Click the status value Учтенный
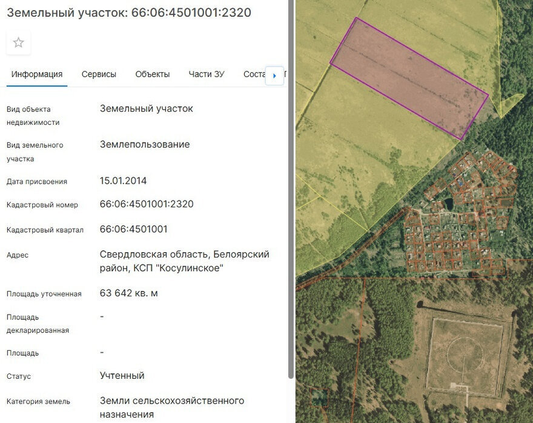533x423 pixels. coord(121,375)
